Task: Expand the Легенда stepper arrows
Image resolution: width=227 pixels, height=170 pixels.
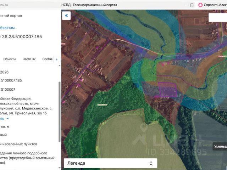Action: (x=151, y=163)
